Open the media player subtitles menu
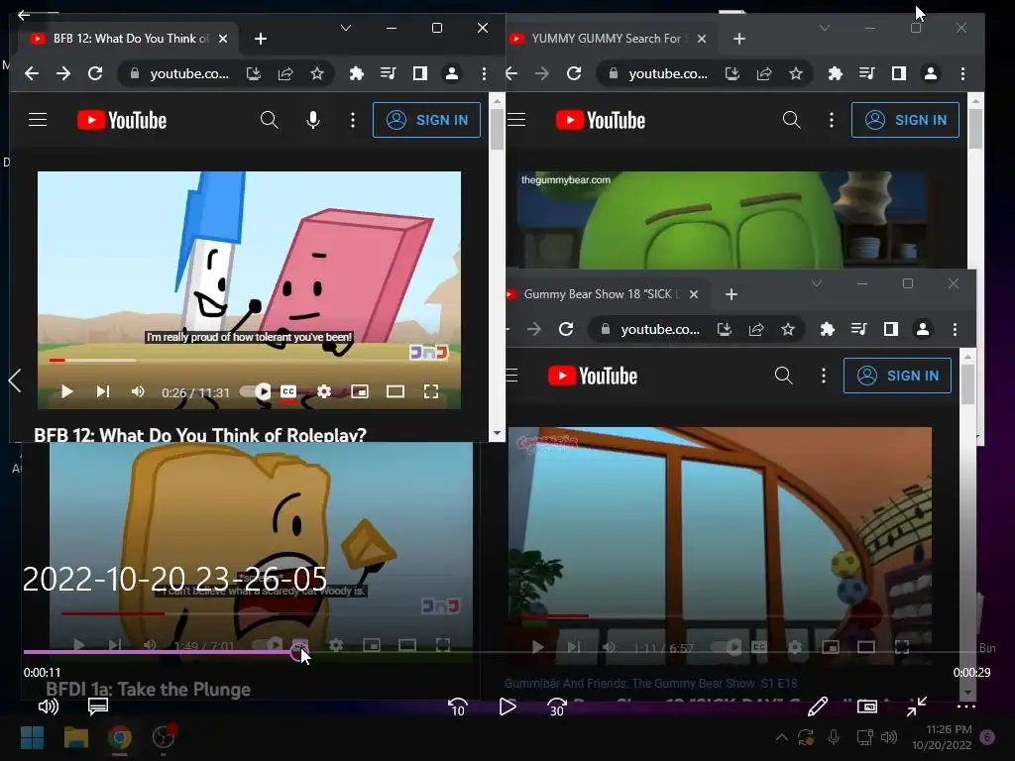 tap(98, 707)
